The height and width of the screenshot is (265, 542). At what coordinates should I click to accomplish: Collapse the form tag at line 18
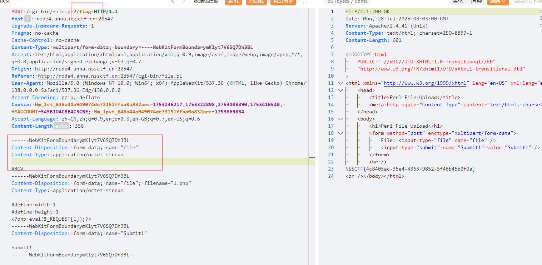click(340, 133)
